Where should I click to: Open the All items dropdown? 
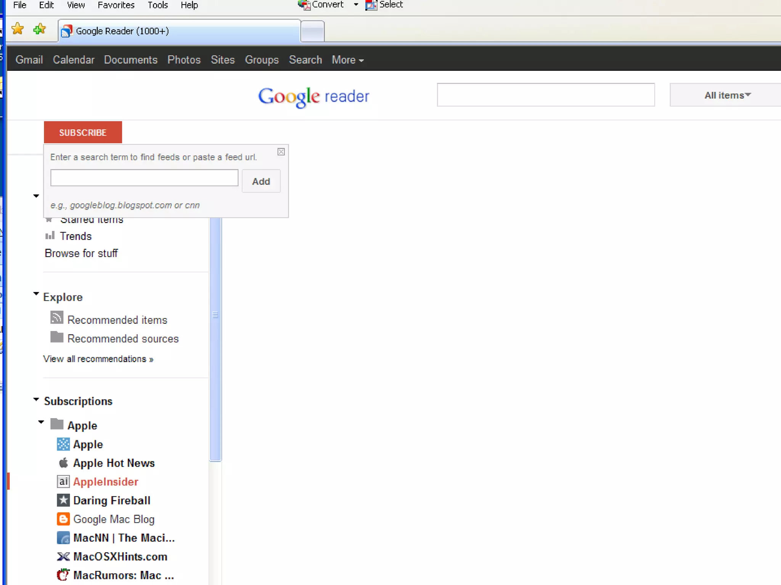(727, 95)
